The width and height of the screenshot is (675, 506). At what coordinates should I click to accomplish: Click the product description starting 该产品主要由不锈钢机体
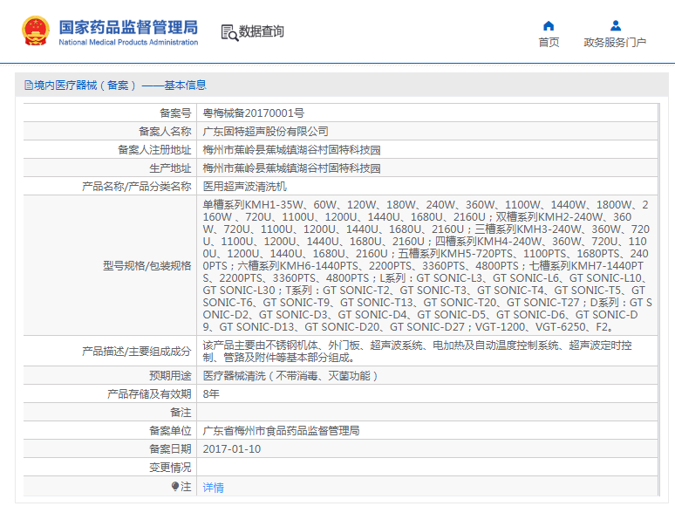coord(418,352)
